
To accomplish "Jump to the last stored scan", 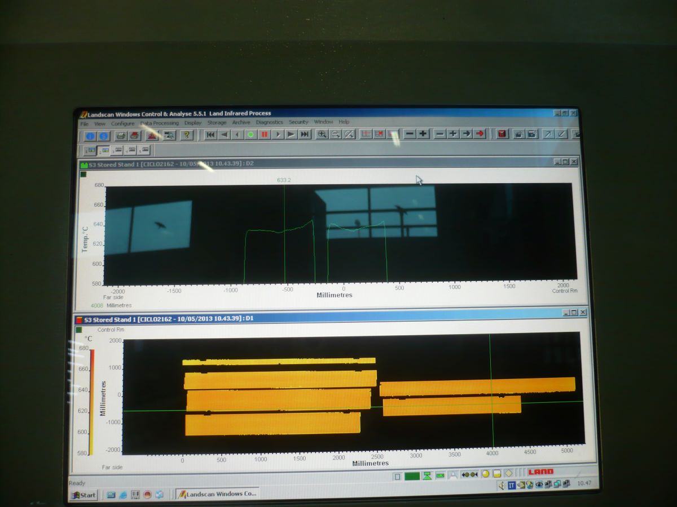I will pos(305,134).
